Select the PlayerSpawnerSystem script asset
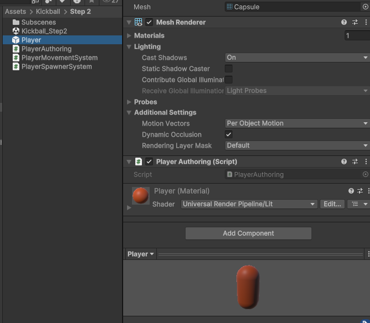The height and width of the screenshot is (323, 370). (x=52, y=66)
